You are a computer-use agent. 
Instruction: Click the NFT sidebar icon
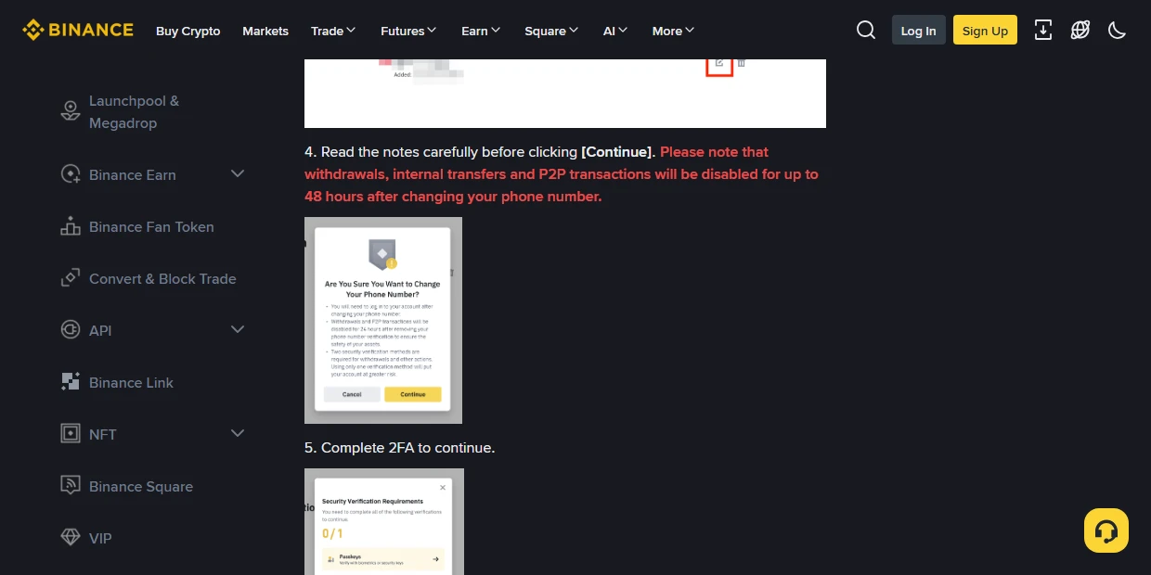[x=71, y=434]
